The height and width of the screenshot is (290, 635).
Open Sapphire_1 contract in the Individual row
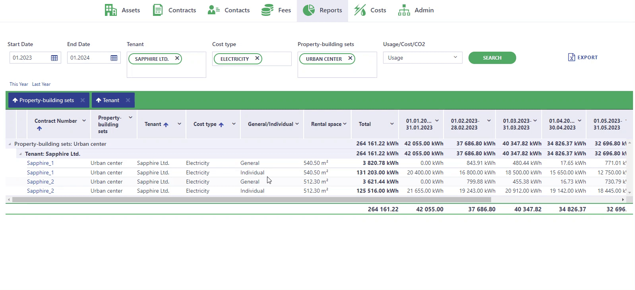pyautogui.click(x=40, y=172)
